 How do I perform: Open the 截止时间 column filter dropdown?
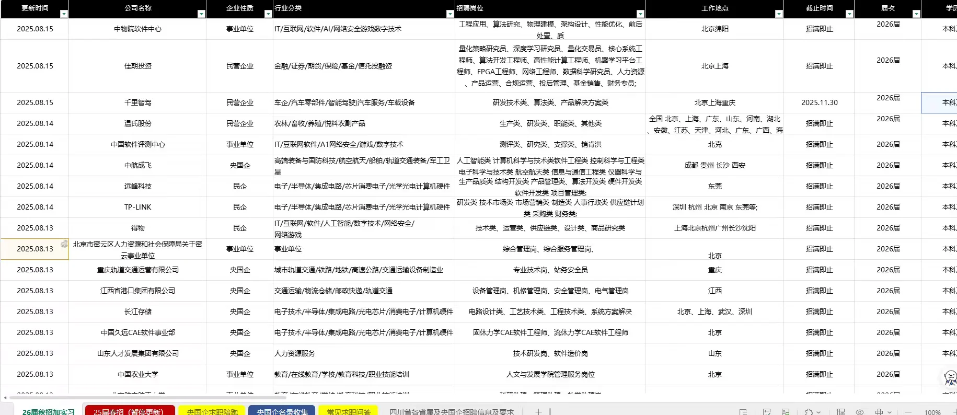[x=849, y=14]
